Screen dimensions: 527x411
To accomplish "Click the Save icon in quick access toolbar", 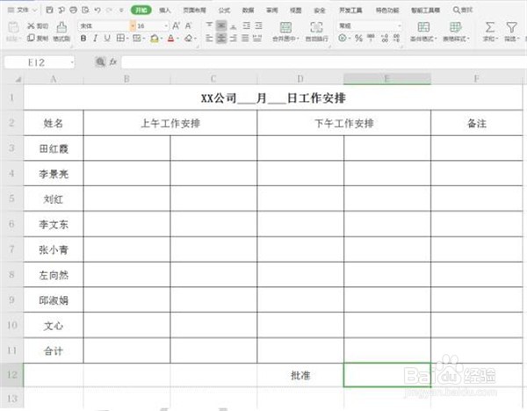I will (49, 10).
